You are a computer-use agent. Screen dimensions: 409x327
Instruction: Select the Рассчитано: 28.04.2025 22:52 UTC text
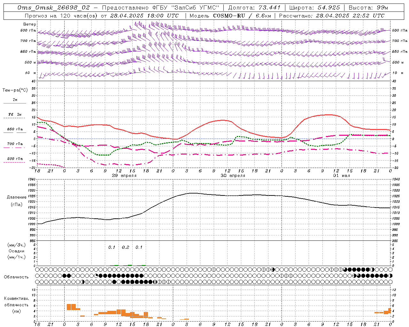tap(332, 16)
